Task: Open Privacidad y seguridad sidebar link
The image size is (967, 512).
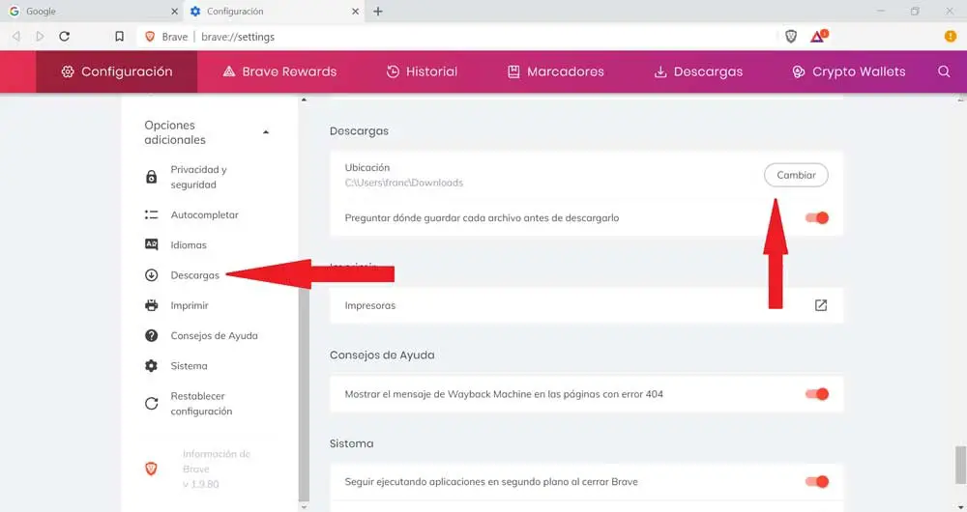Action: click(198, 177)
